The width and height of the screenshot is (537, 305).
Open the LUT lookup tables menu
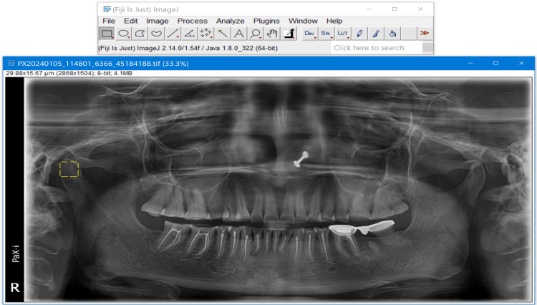pyautogui.click(x=343, y=34)
